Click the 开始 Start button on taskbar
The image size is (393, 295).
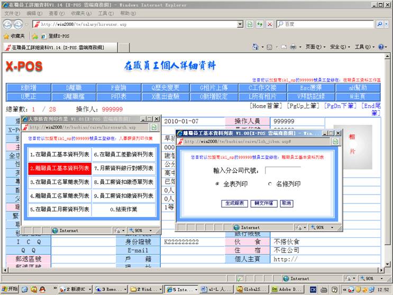tap(10, 289)
